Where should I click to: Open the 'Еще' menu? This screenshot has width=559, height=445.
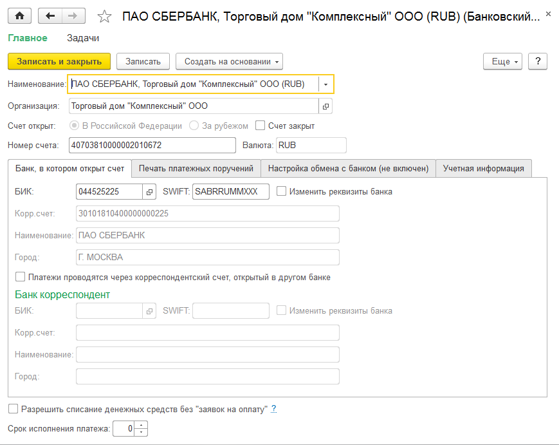click(x=502, y=61)
